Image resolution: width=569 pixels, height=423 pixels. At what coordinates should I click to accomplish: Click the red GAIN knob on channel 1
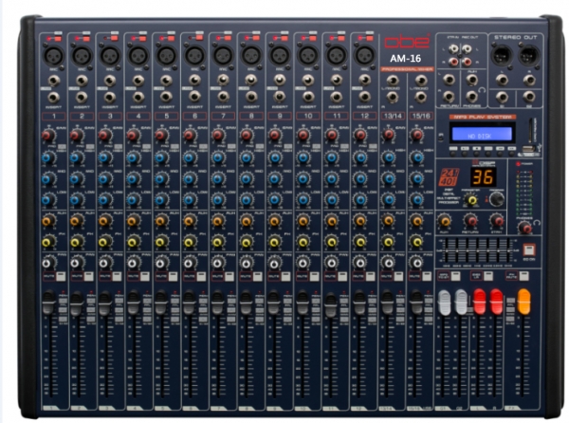(47, 136)
